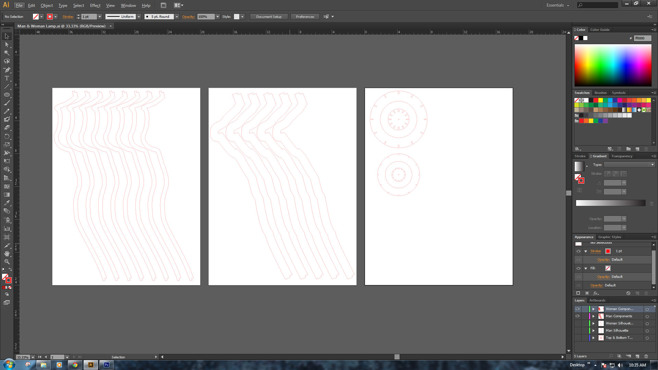658x370 pixels.
Task: Click Delete Selection trash in Layers panel
Action: click(x=646, y=356)
